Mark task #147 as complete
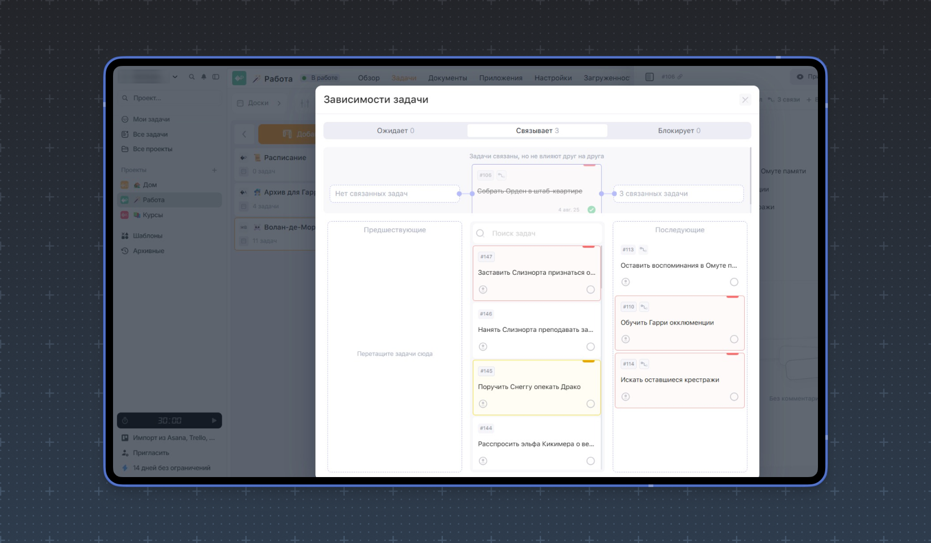Viewport: 931px width, 543px height. tap(590, 290)
